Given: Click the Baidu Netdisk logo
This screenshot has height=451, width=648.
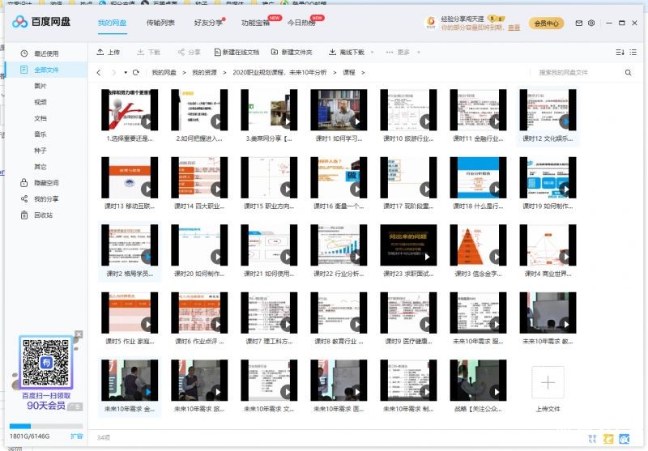Looking at the screenshot, I should [x=41, y=22].
